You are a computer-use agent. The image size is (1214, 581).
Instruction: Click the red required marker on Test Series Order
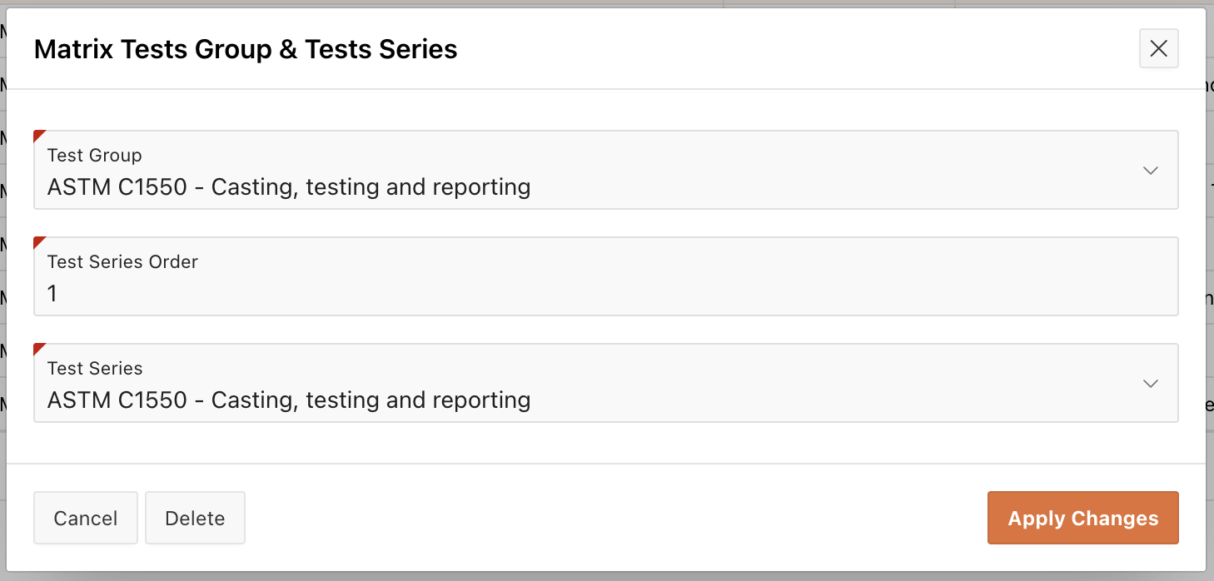pyautogui.click(x=38, y=241)
